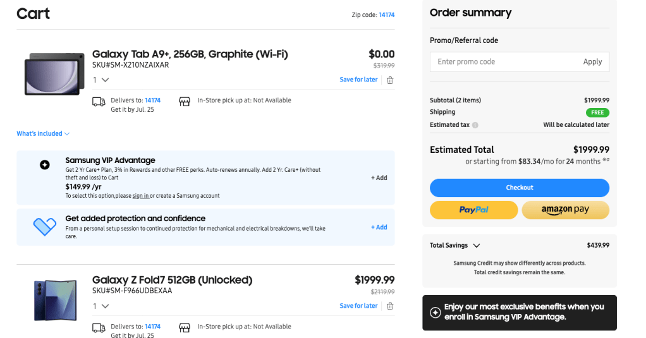Expand the What's included section
The height and width of the screenshot is (338, 646).
point(43,134)
